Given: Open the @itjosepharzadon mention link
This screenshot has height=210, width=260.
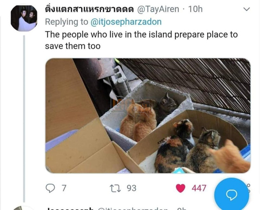Looking at the screenshot, I should [x=126, y=22].
